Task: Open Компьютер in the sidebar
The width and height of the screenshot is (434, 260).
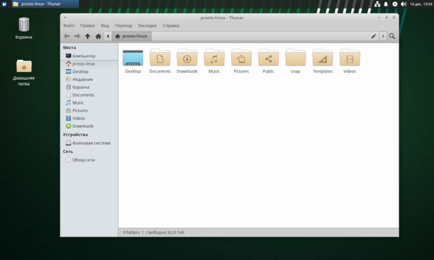Action: click(89, 56)
